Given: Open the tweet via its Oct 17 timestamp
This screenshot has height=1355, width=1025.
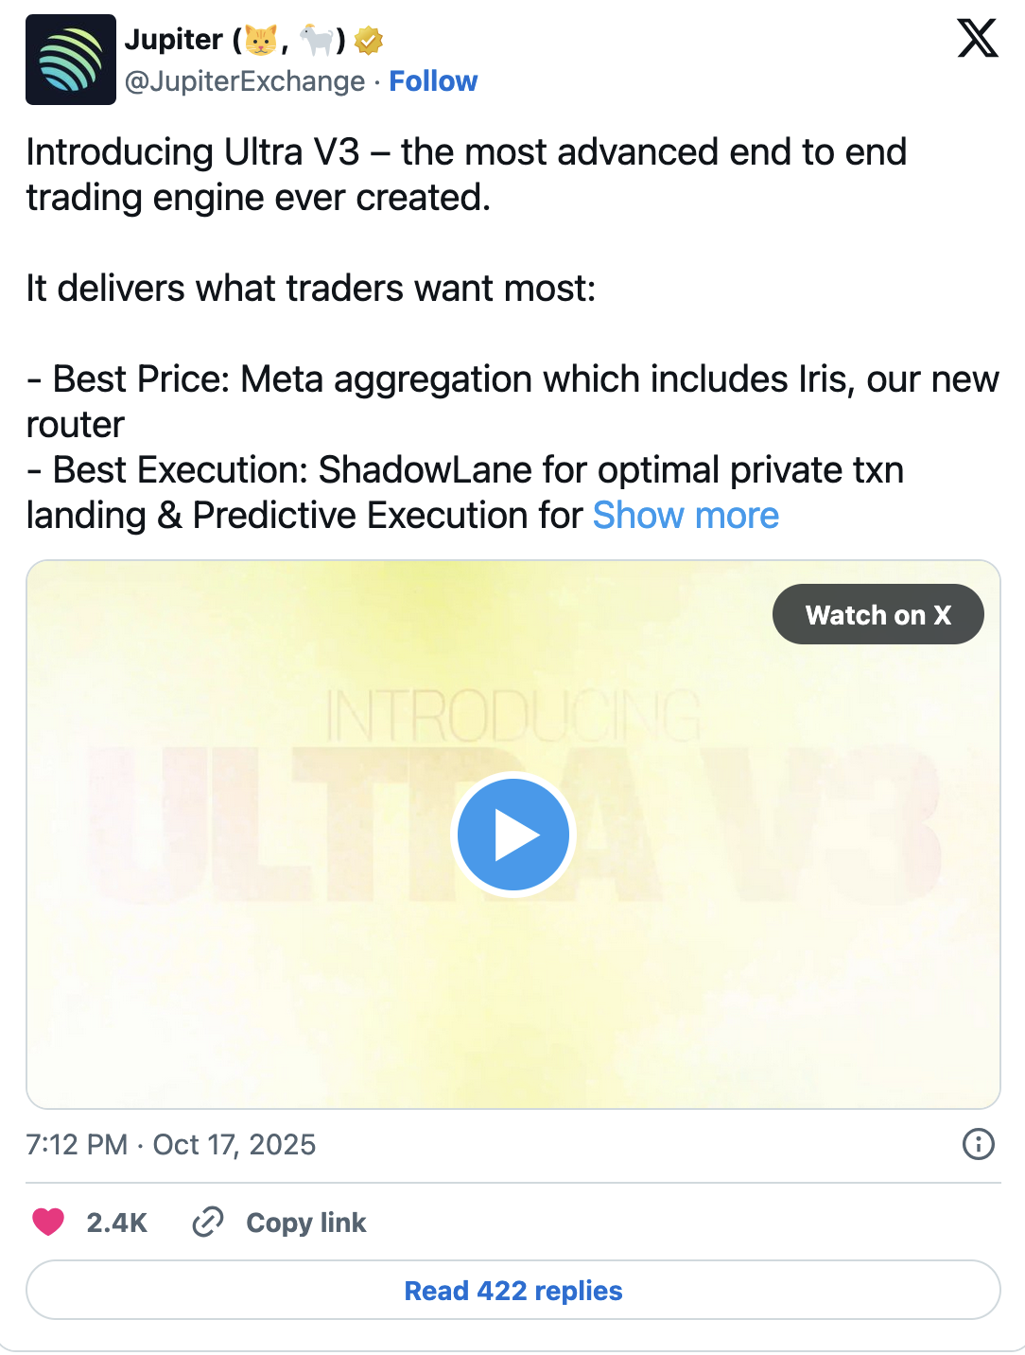Looking at the screenshot, I should (170, 1145).
